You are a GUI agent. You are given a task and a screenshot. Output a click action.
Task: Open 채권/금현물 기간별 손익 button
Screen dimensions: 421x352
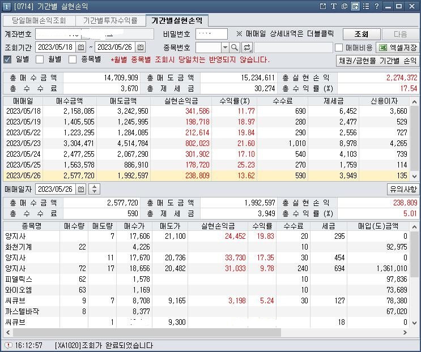click(x=377, y=61)
